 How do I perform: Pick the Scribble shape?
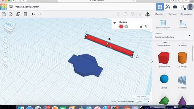pyautogui.click(x=182, y=80)
